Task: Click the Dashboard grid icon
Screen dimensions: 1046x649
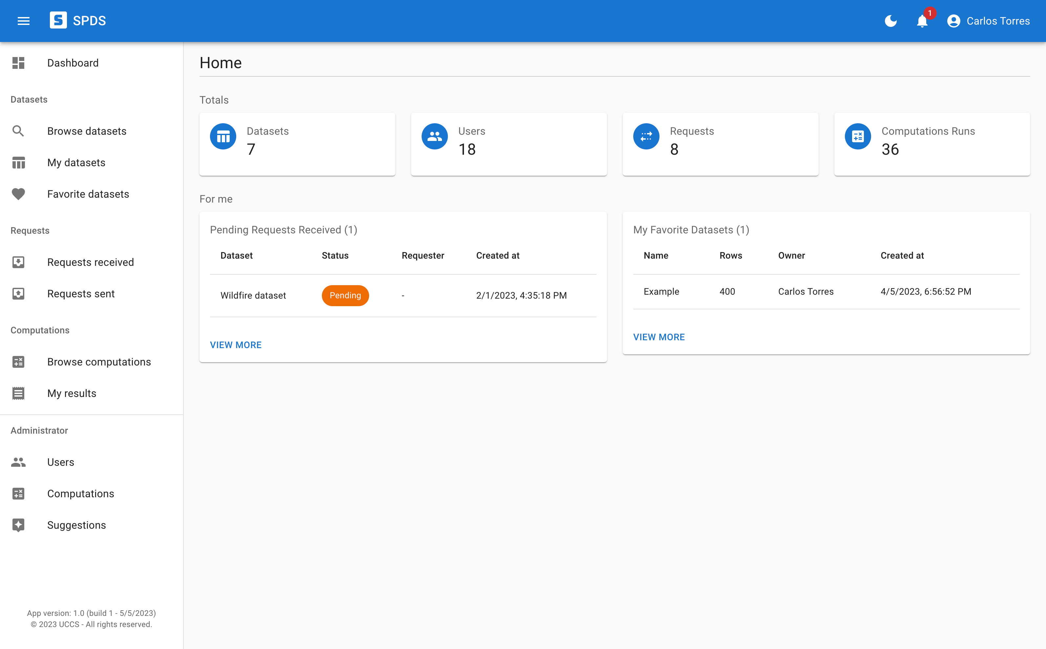Action: pyautogui.click(x=18, y=63)
